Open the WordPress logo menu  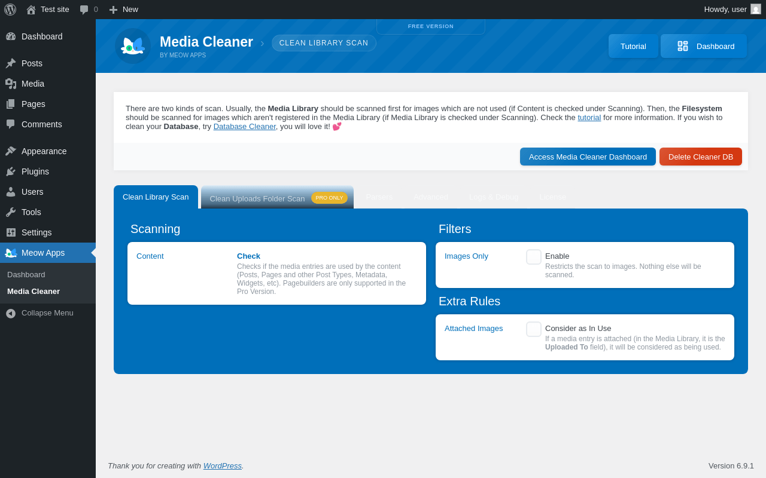pyautogui.click(x=10, y=10)
